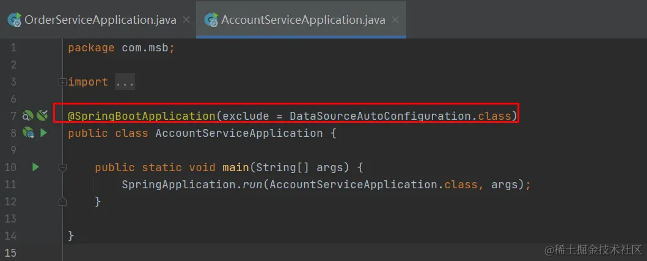Click line number 1 in the gutter
The width and height of the screenshot is (647, 261).
[x=13, y=48]
